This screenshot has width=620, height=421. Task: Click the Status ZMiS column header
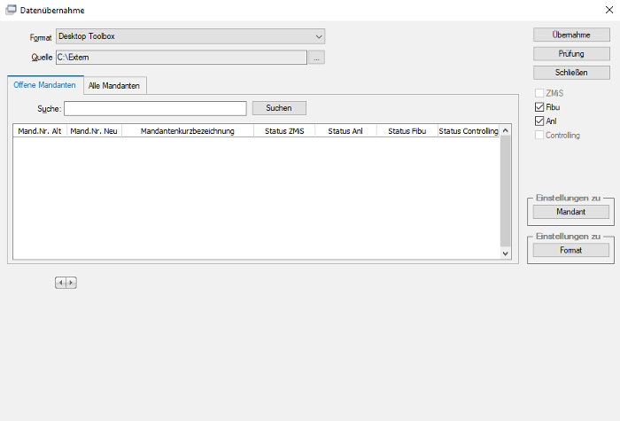[x=284, y=131]
